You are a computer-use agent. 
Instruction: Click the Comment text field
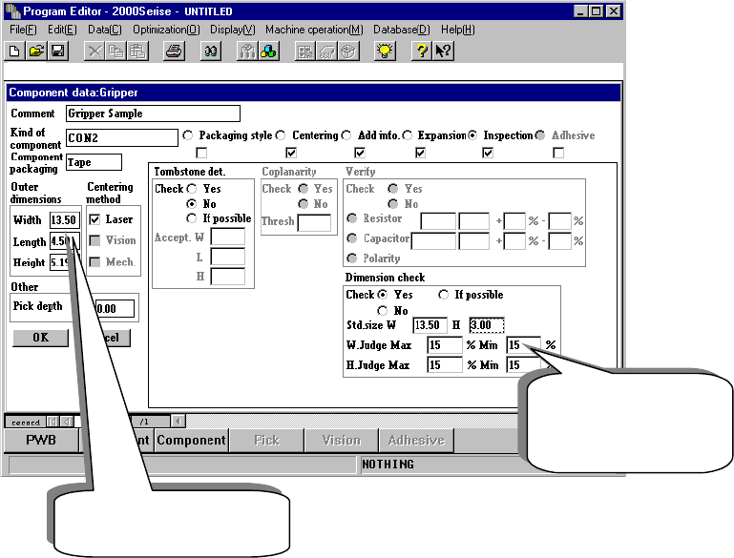click(x=153, y=114)
